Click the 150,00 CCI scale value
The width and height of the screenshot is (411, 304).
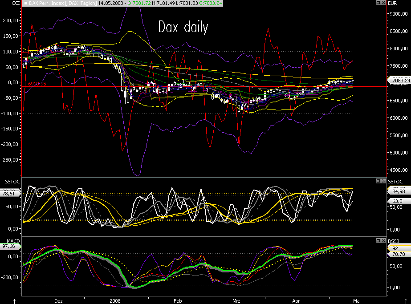pos(11,36)
